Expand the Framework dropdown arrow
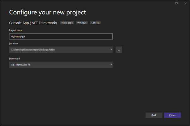Viewport: 190px width, 126px height. click(x=111, y=65)
